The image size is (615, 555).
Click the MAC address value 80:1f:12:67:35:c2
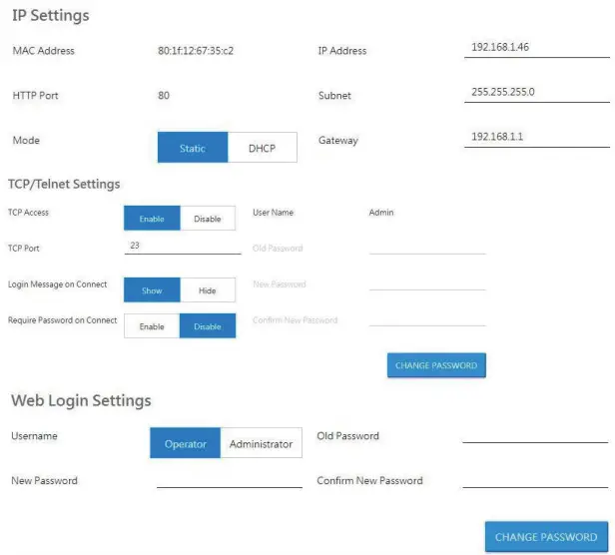coord(196,51)
